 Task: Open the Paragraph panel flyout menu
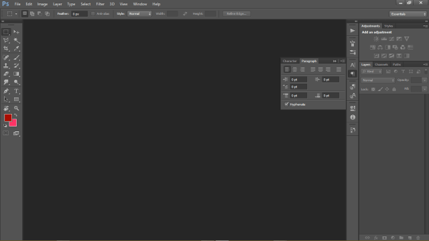click(x=343, y=61)
